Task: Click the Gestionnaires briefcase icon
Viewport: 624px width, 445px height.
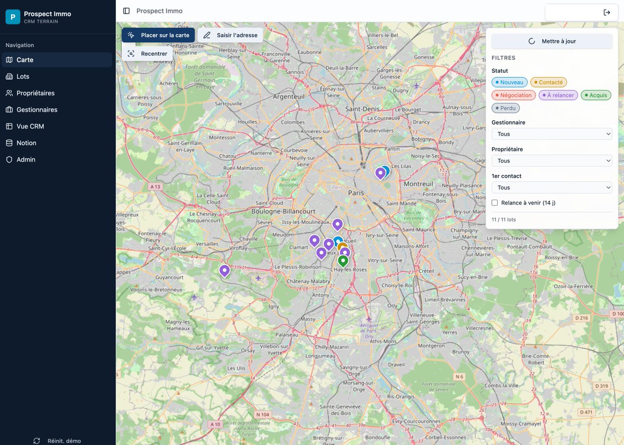Action: (x=9, y=110)
